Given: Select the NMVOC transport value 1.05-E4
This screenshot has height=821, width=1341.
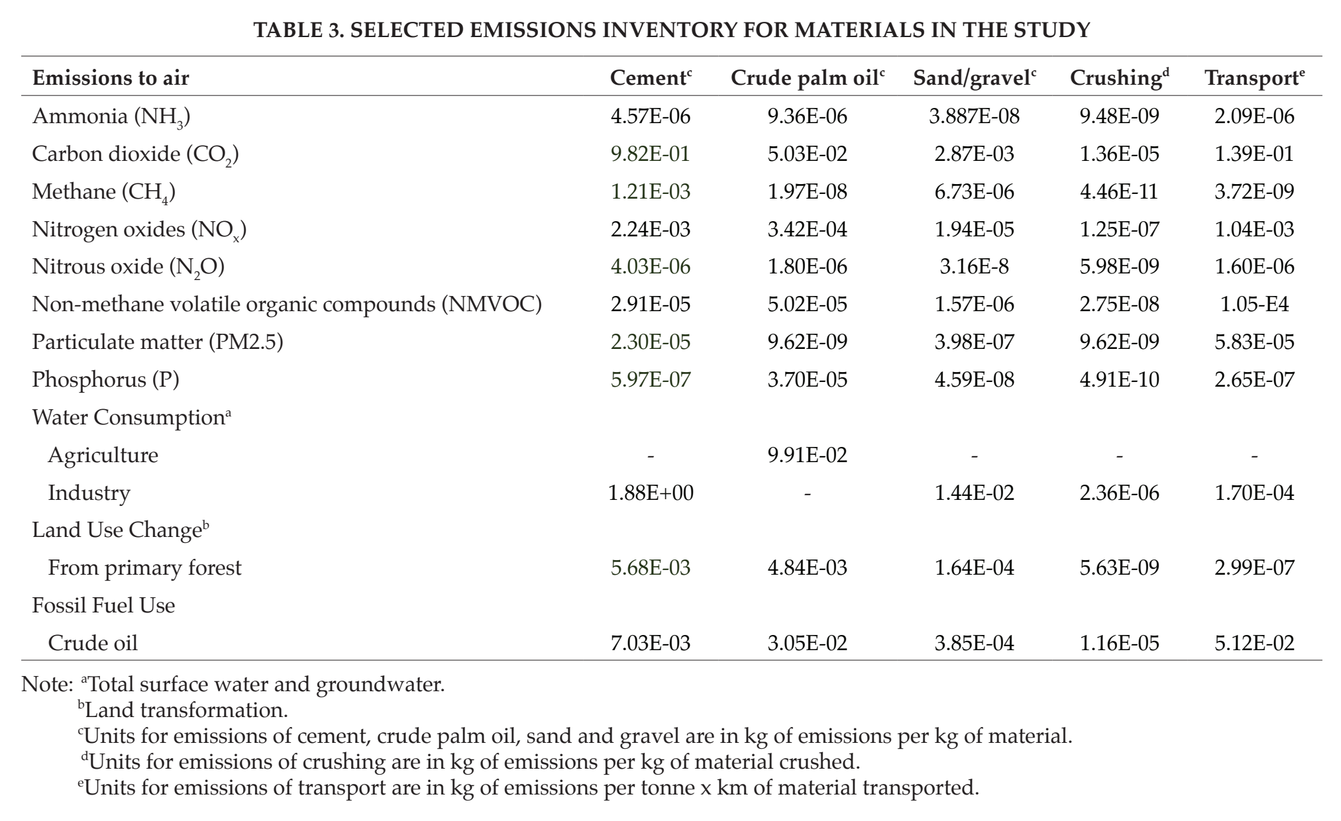Looking at the screenshot, I should pyautogui.click(x=1254, y=304).
